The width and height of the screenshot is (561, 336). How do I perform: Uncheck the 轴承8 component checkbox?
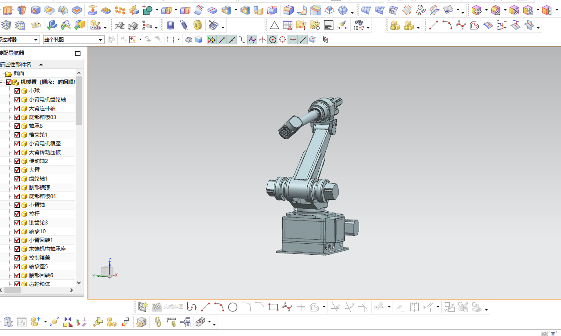tap(17, 126)
